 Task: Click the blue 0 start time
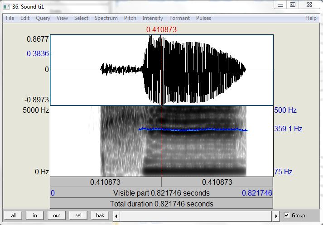(53, 193)
